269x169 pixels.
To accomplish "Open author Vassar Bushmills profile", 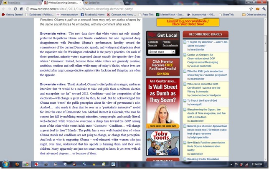I will pos(201,66).
